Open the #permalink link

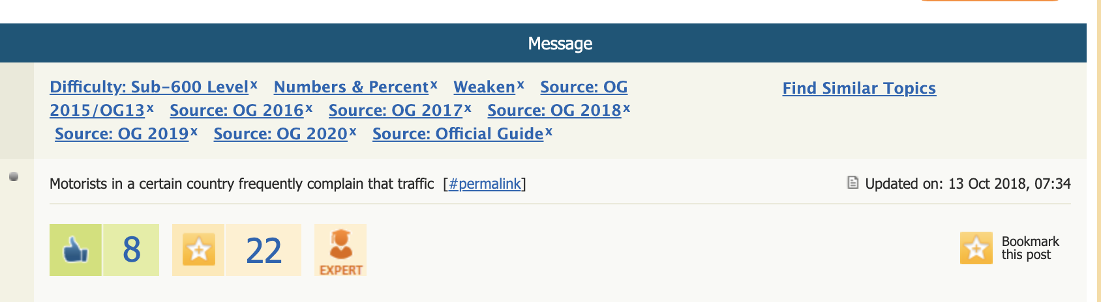[x=485, y=184]
